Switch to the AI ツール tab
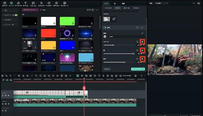The image size is (203, 116). tap(126, 8)
